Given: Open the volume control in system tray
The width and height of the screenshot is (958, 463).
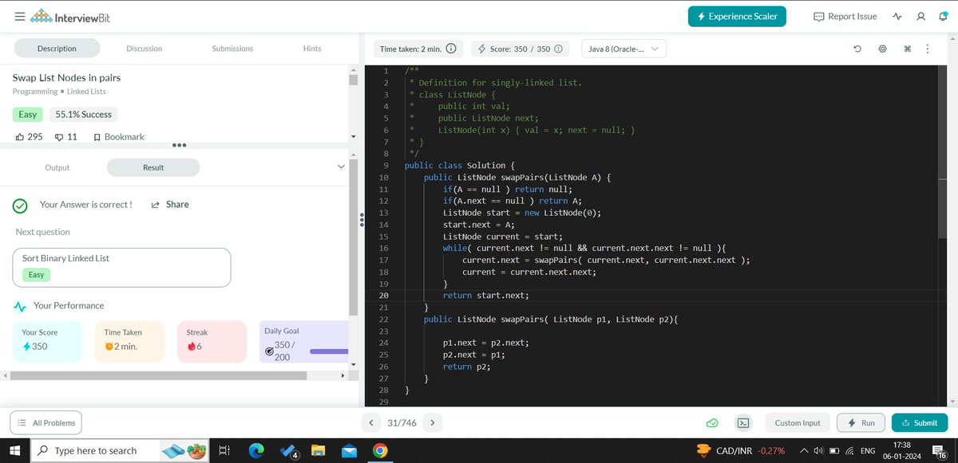Looking at the screenshot, I should pos(818,450).
